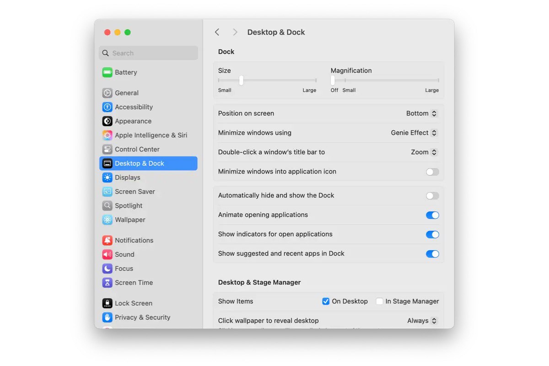Enable Minimize windows into application icon
This screenshot has height=366, width=549.
pyautogui.click(x=432, y=172)
